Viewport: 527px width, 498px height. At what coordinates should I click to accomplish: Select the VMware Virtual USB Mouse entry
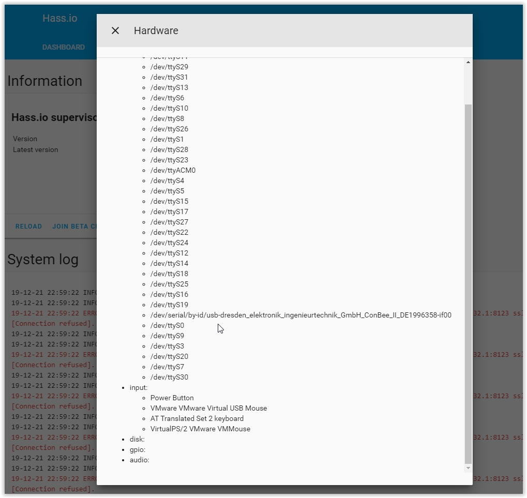[x=208, y=408]
